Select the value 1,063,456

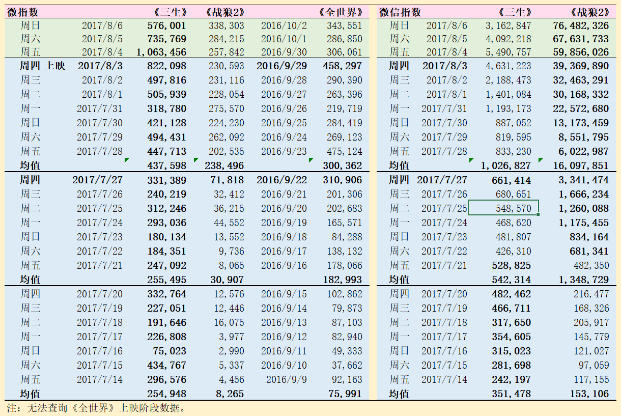161,52
